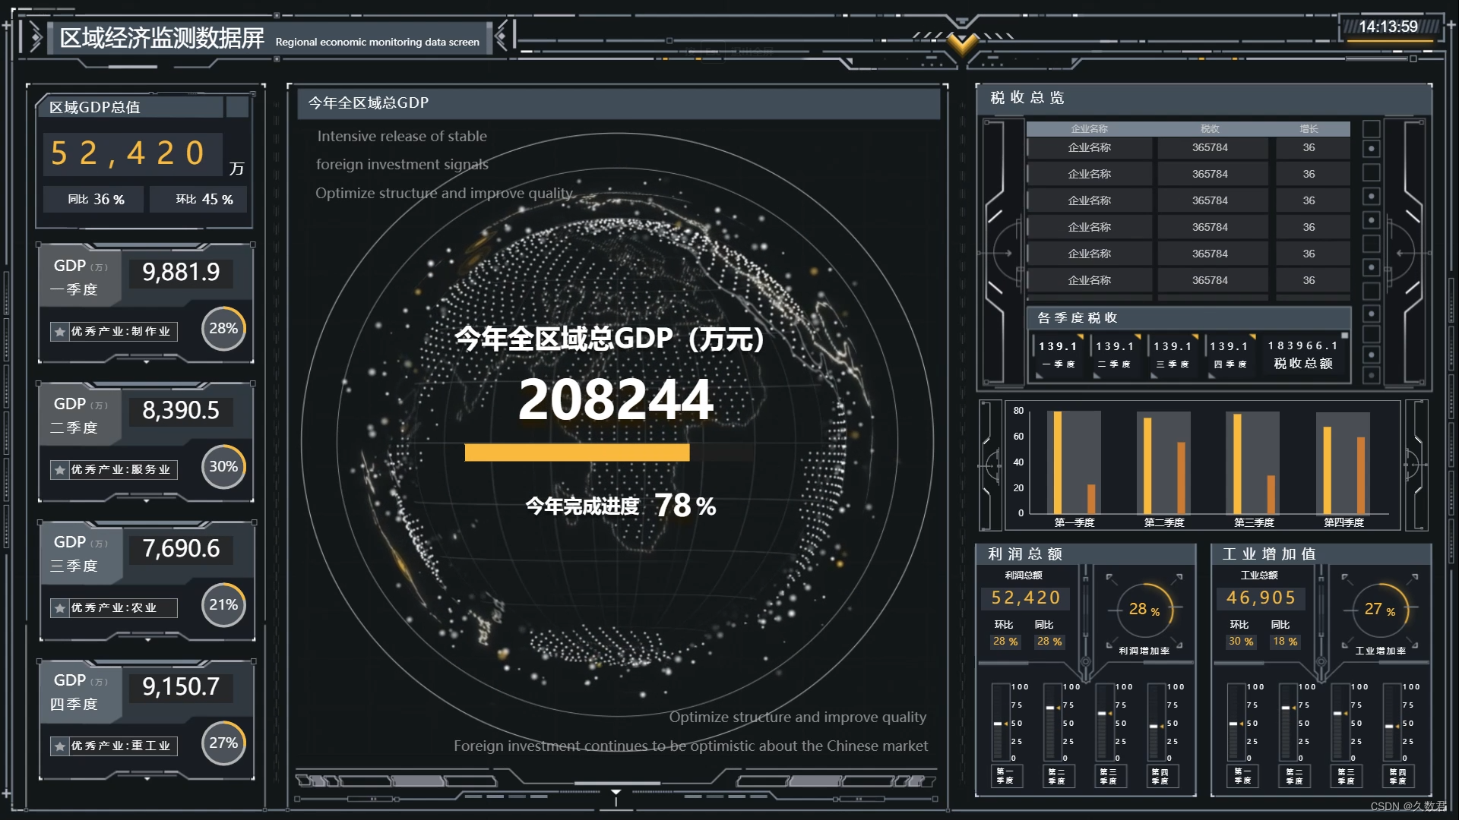The height and width of the screenshot is (820, 1459).
Task: Click the 9,150.7 GDP value
Action: [181, 686]
